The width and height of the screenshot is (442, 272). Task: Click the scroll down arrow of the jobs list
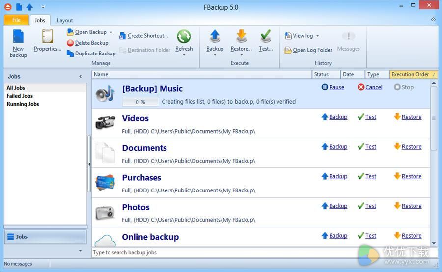coord(434,243)
